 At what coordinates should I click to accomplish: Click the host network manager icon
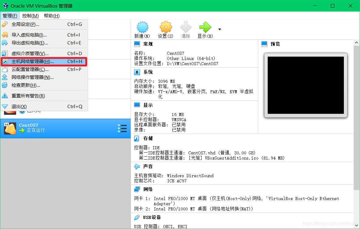5,62
